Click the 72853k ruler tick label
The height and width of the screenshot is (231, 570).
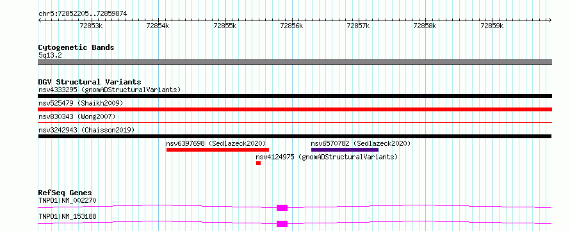[x=91, y=26]
